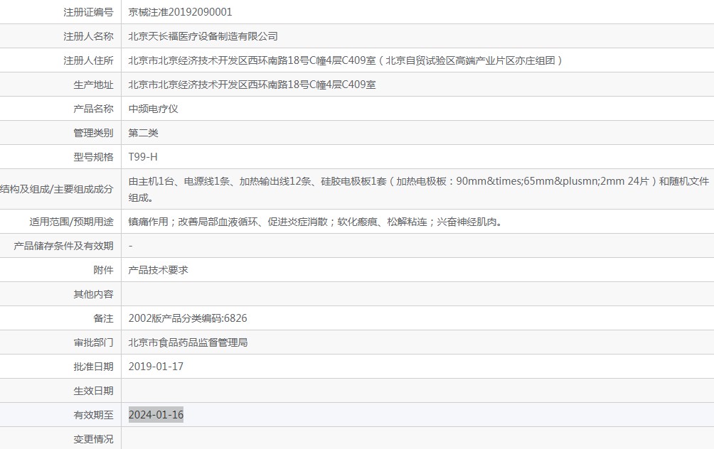
Task: Open the attachment 产品技术要求
Action: pos(158,270)
